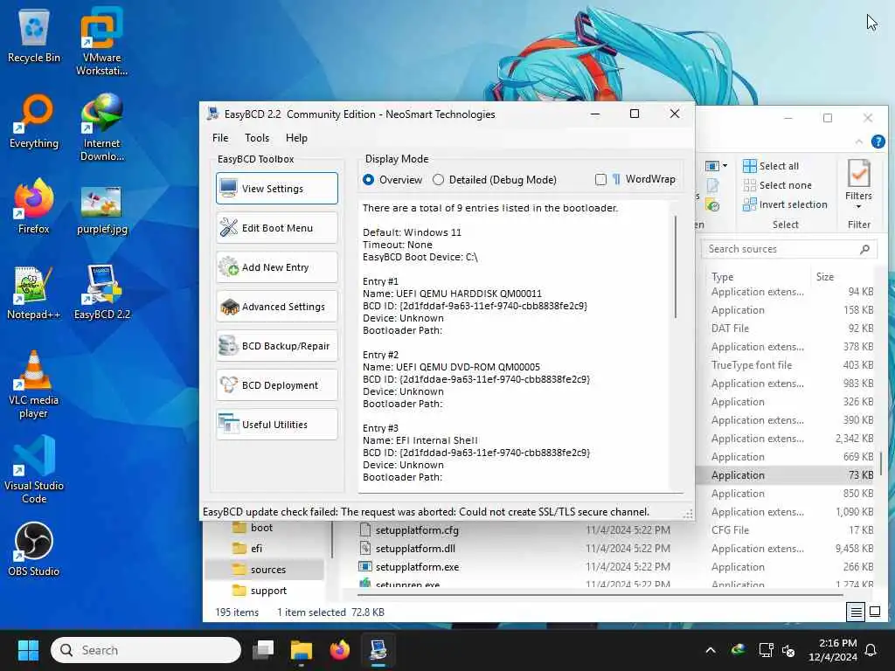Image resolution: width=895 pixels, height=671 pixels.
Task: Select the setupplatform.exe file
Action: point(417,566)
